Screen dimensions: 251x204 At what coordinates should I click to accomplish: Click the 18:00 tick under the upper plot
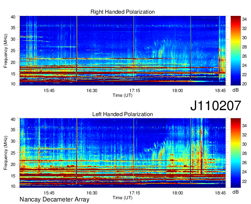(178, 91)
